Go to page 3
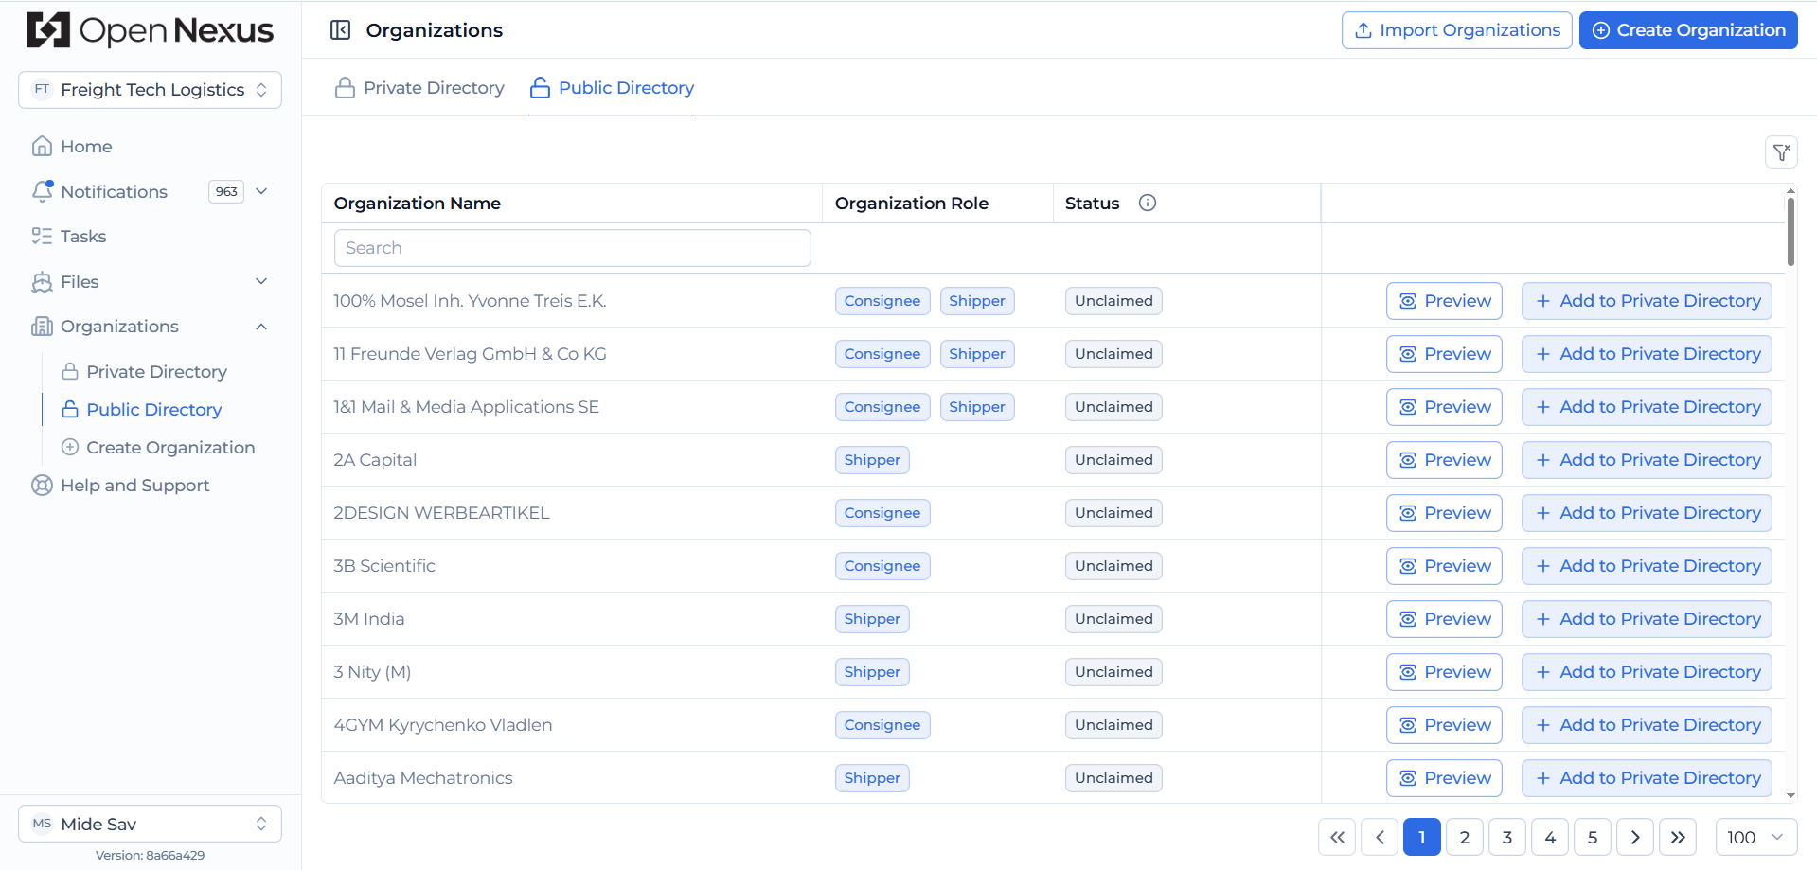This screenshot has width=1817, height=870. [1507, 837]
